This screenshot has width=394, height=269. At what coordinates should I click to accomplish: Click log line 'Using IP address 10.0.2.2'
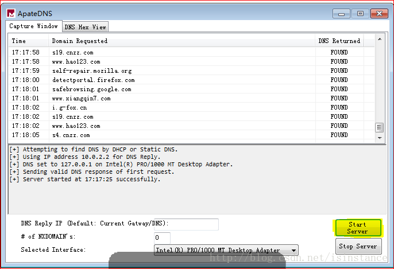pyautogui.click(x=85, y=157)
